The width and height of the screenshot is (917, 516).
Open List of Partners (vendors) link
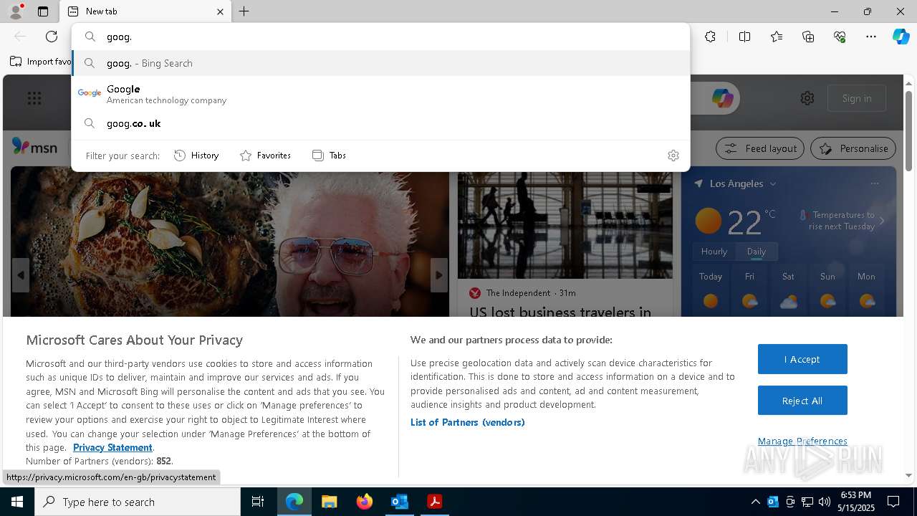click(x=468, y=422)
